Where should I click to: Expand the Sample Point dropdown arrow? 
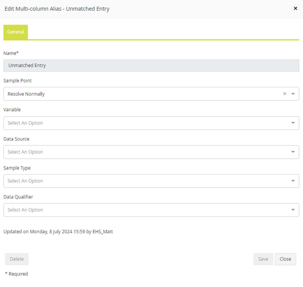click(293, 94)
